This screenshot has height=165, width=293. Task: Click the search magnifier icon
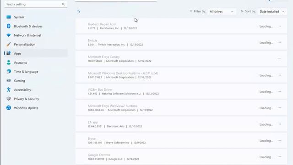click(63, 4)
